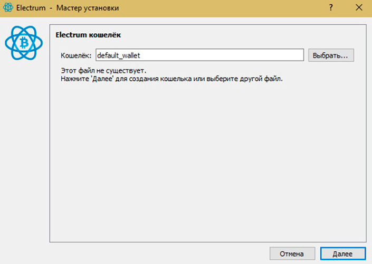This screenshot has height=264, width=372.
Task: Close the installation wizard window
Action: [x=359, y=8]
